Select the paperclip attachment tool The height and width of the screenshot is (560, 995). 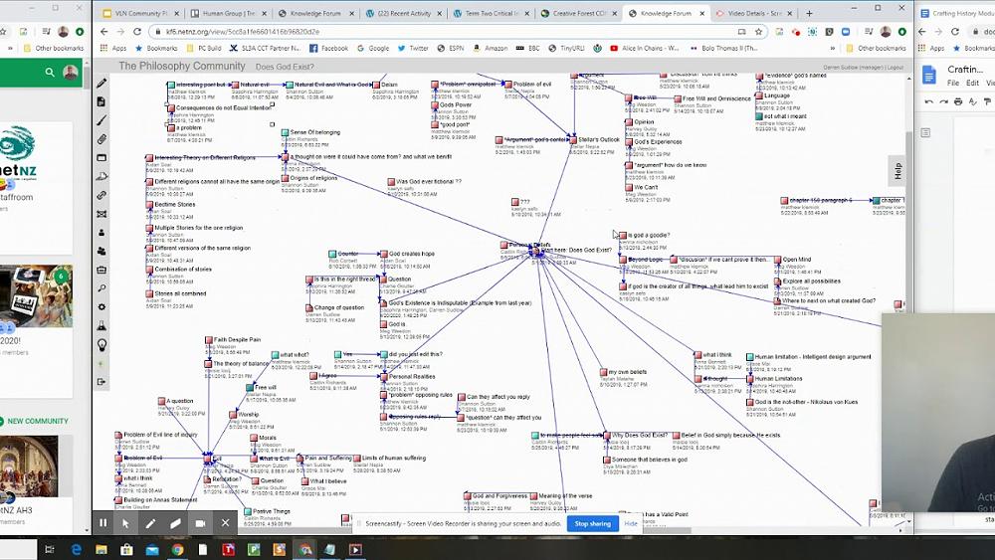[x=101, y=139]
